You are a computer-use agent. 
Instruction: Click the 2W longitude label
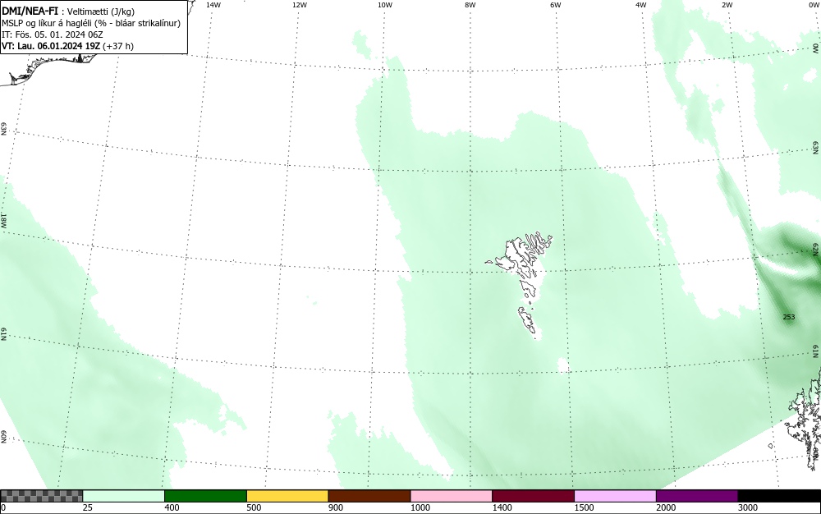tap(727, 5)
